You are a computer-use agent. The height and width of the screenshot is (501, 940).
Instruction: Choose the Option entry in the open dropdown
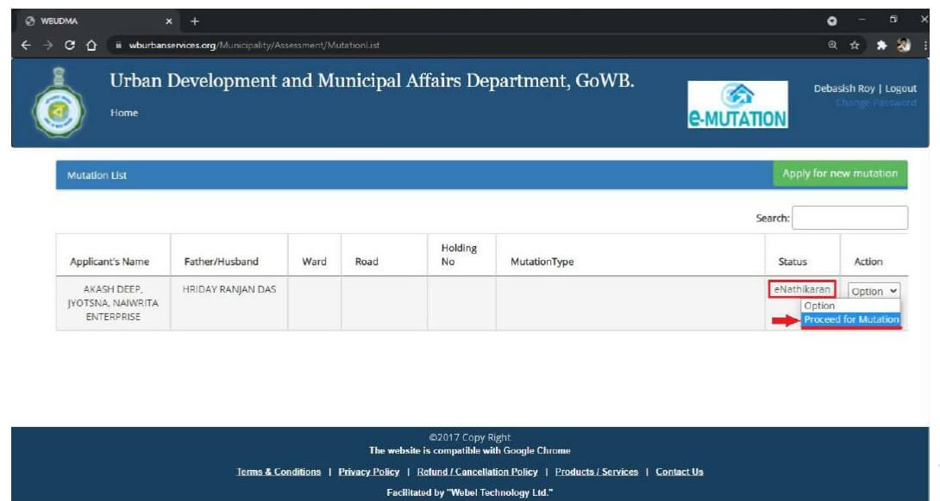point(819,305)
